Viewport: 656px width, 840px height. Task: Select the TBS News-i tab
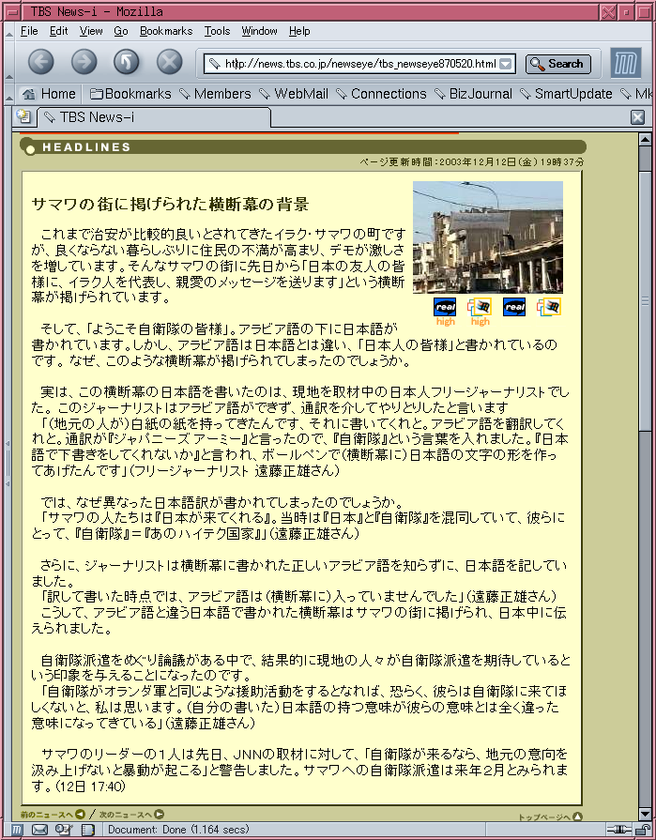pos(154,117)
